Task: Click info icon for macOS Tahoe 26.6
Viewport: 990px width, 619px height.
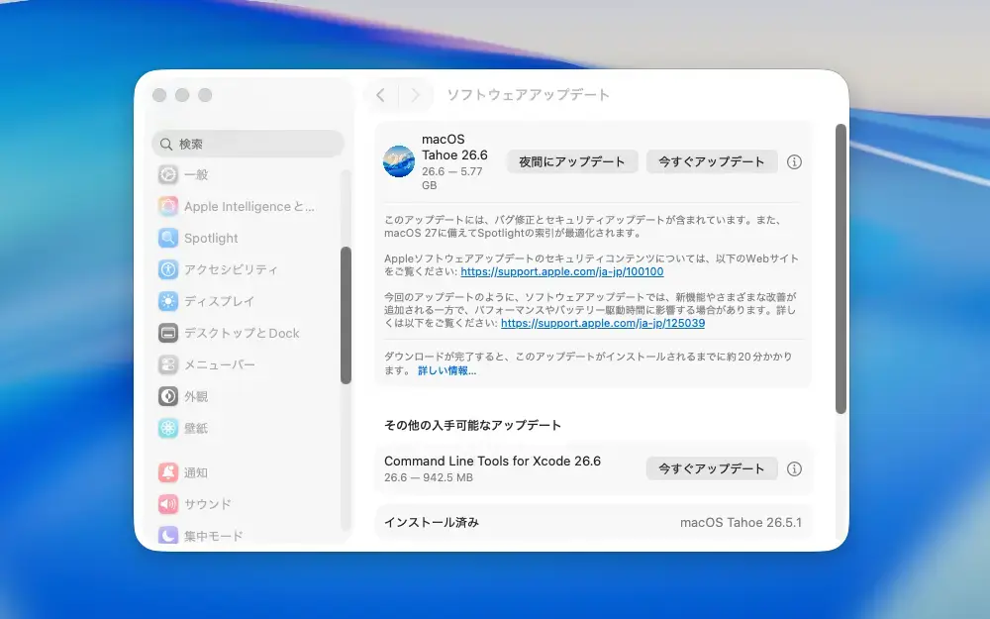Action: pos(794,161)
